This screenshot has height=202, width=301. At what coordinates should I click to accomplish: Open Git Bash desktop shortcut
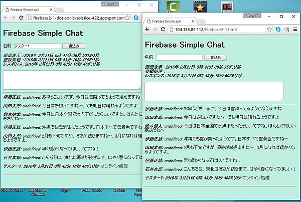coord(119,190)
